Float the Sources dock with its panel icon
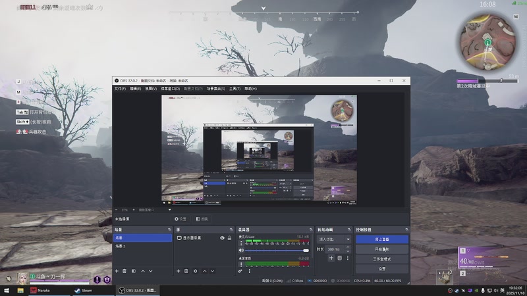The height and width of the screenshot is (296, 527). pos(231,230)
